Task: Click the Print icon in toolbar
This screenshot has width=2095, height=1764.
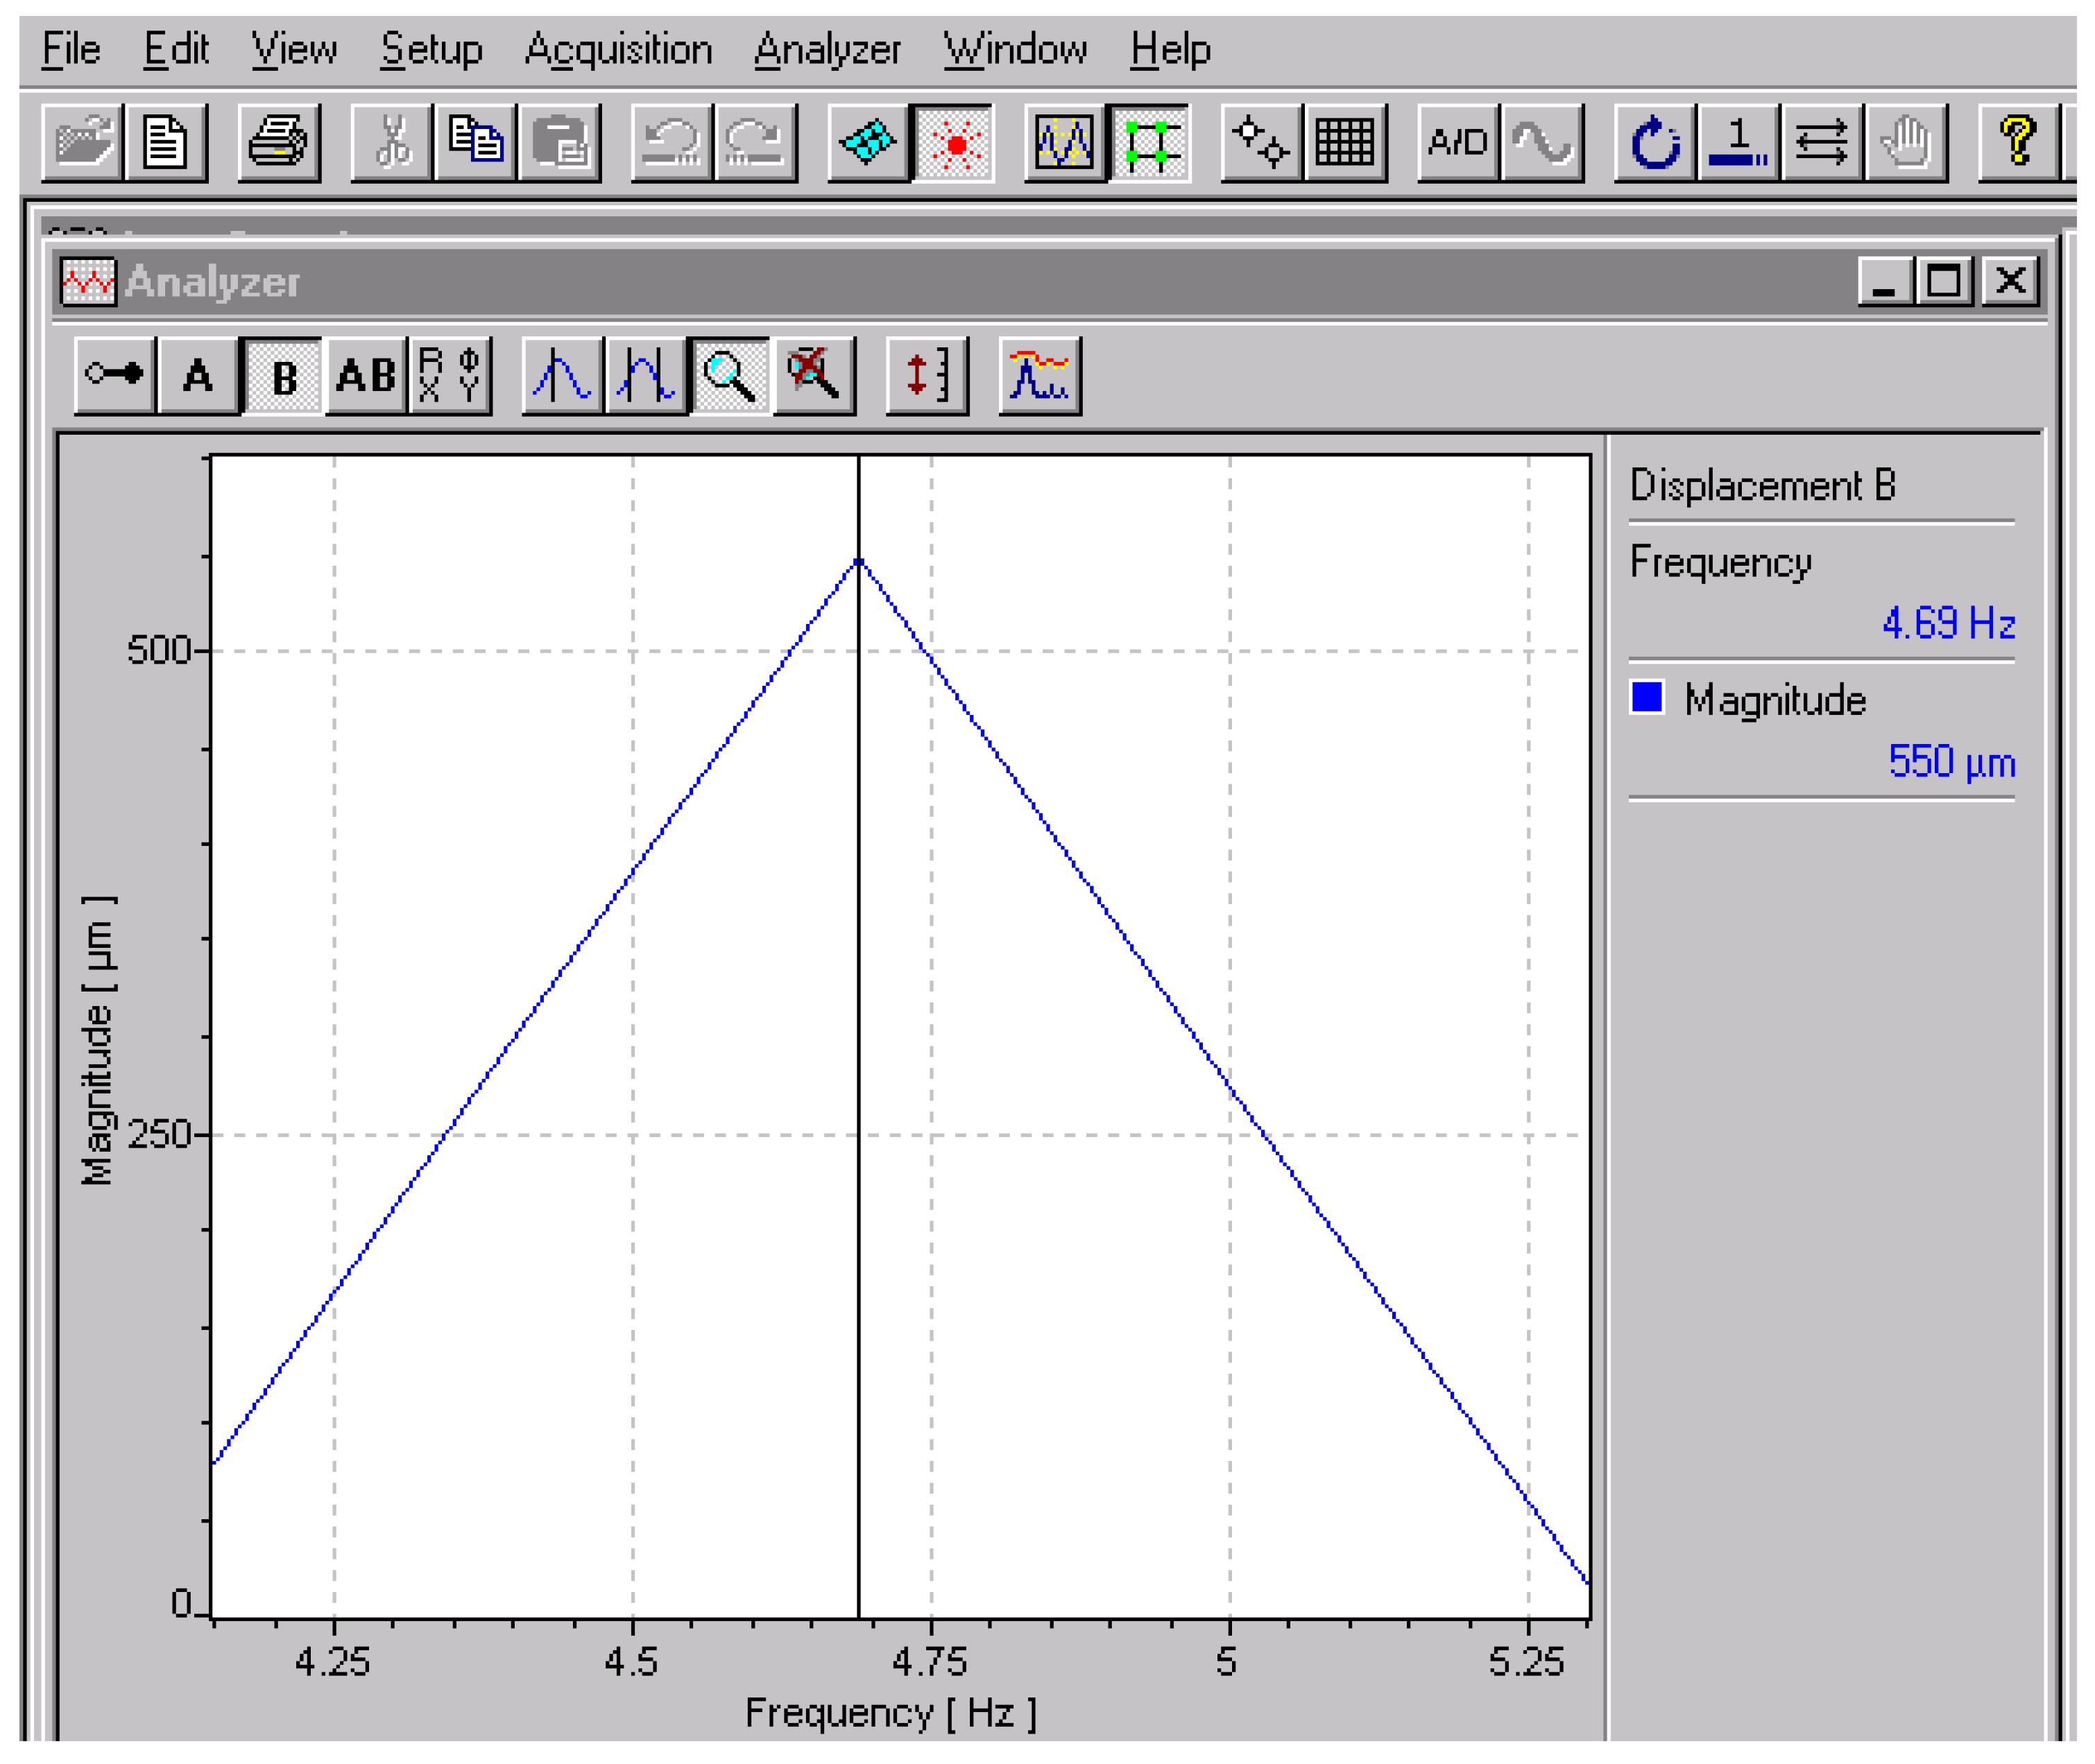Action: (278, 142)
